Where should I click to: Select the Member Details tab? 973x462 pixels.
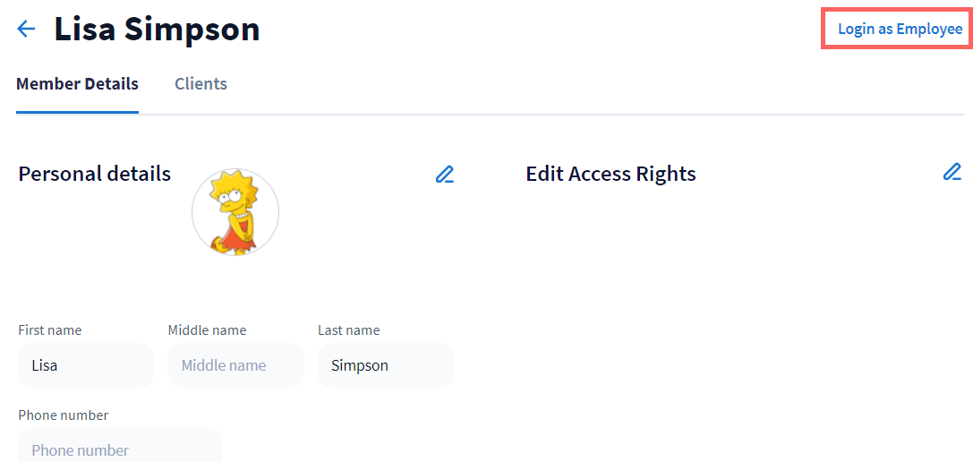77,84
